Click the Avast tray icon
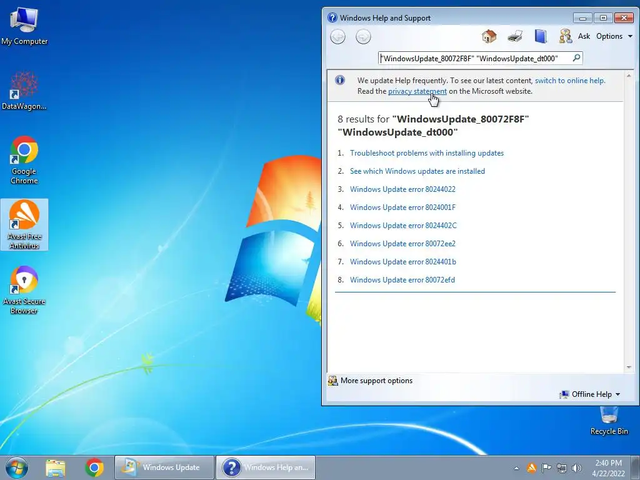The width and height of the screenshot is (640, 480). [531, 467]
